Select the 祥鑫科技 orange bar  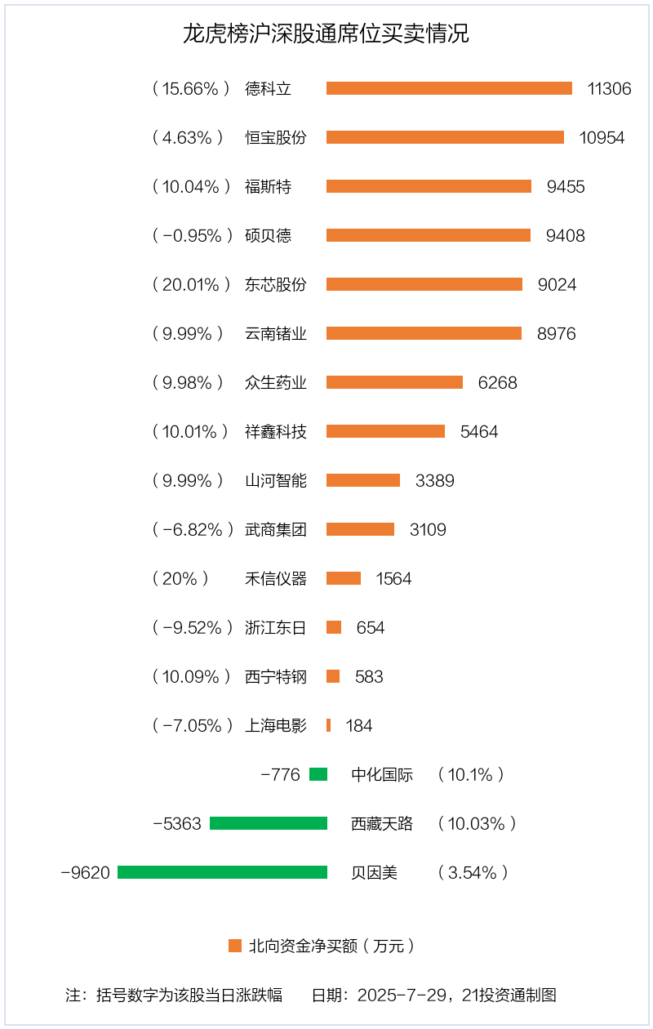[385, 431]
